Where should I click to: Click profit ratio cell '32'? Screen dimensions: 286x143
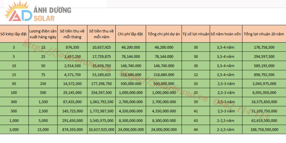[196, 75]
